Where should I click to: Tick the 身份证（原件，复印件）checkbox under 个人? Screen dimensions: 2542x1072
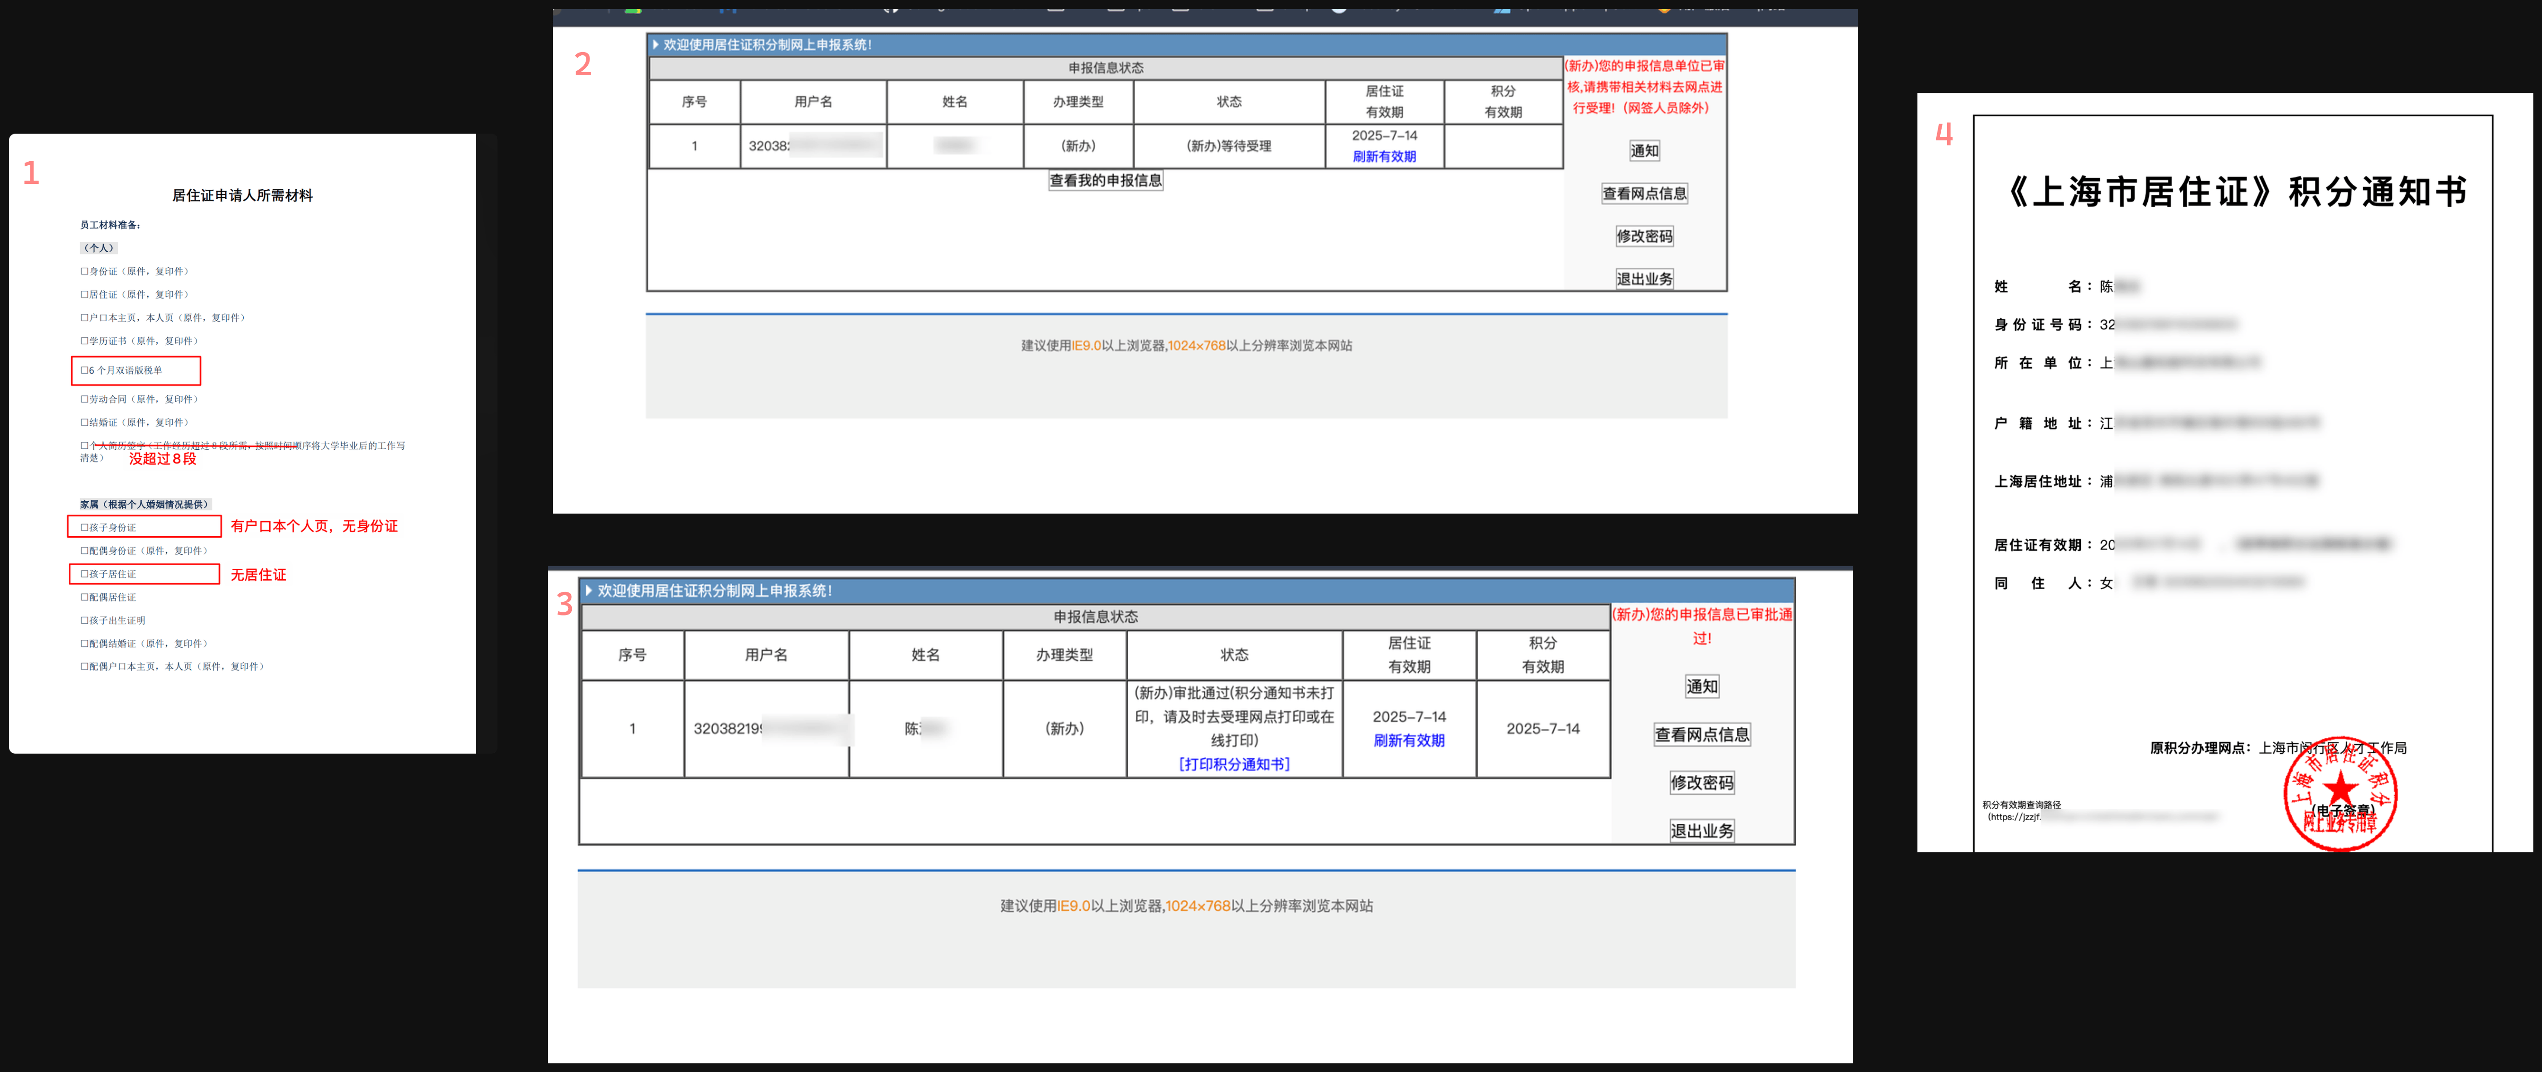pos(85,271)
